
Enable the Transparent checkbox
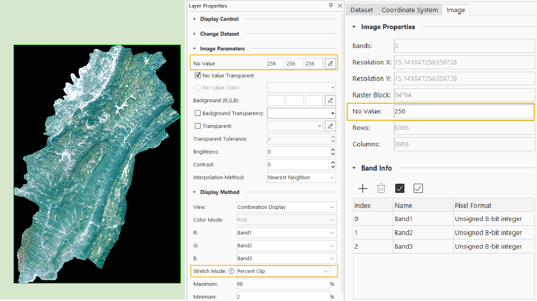[x=198, y=126]
